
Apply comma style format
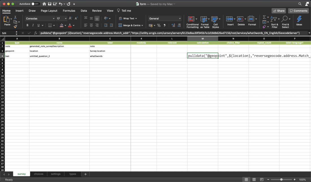coord(165,25)
